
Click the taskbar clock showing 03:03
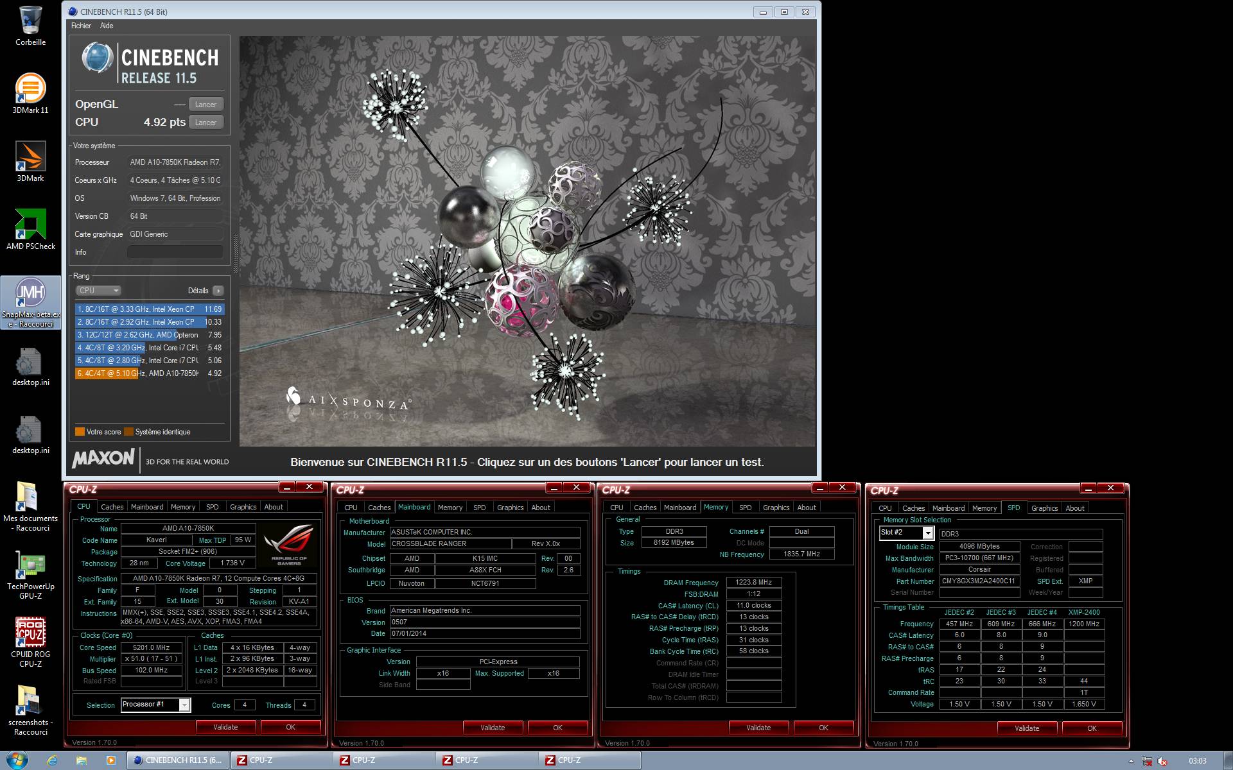[1198, 761]
